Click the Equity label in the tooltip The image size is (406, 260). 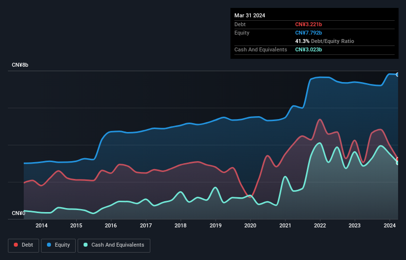[x=242, y=33]
